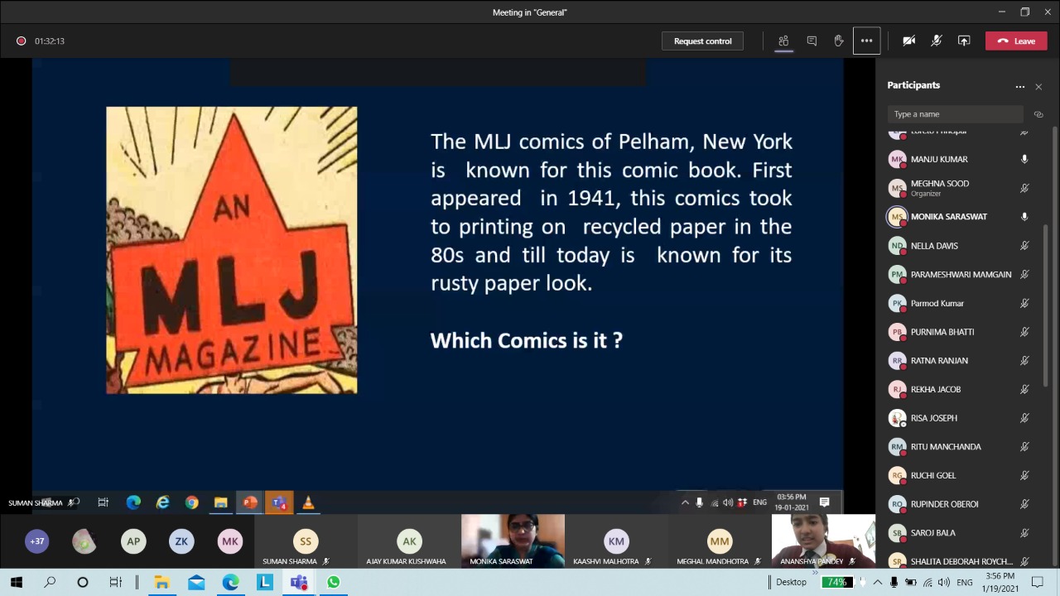Select MONIKA SARASWAT in the participants list
Screen dimensions: 1060x596
(948, 217)
